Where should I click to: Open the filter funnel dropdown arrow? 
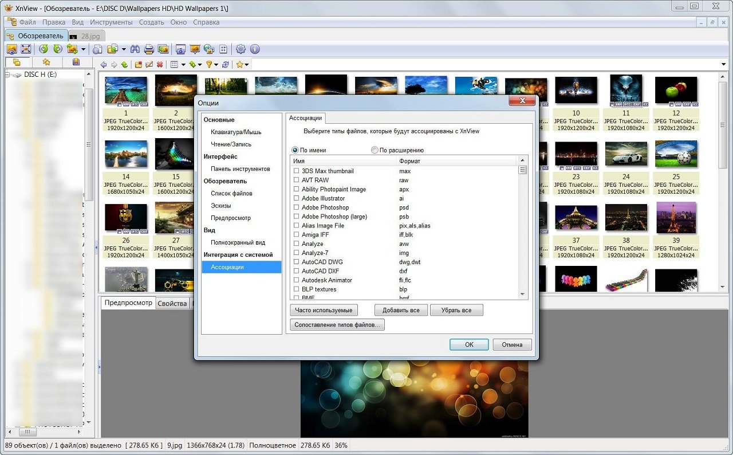pos(217,65)
